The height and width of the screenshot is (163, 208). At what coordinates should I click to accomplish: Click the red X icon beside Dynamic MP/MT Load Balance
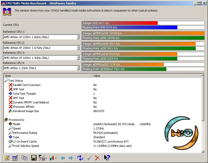pos(10,102)
